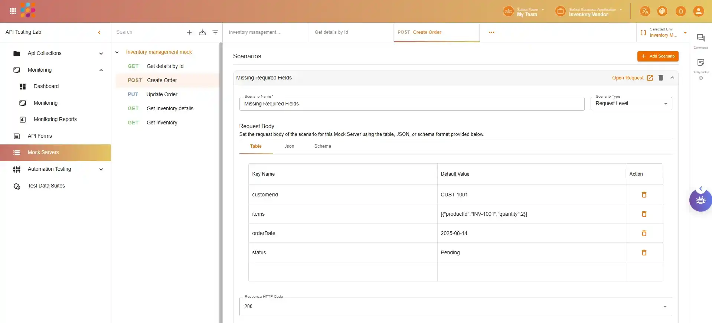The height and width of the screenshot is (323, 712).
Task: Open the theme palette icon
Action: 662,11
